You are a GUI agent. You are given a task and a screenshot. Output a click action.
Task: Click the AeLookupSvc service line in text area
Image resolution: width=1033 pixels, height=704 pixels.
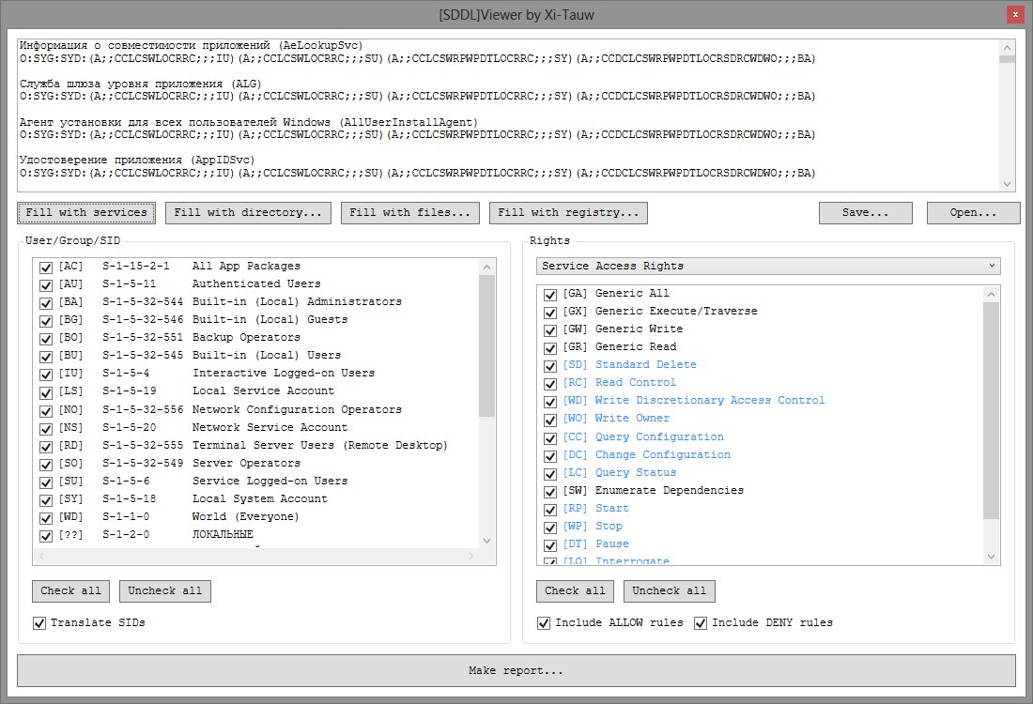coord(191,45)
